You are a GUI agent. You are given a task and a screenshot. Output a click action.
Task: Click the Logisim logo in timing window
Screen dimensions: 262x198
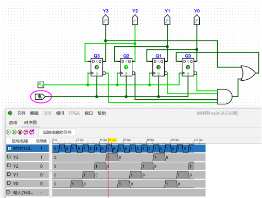10,113
